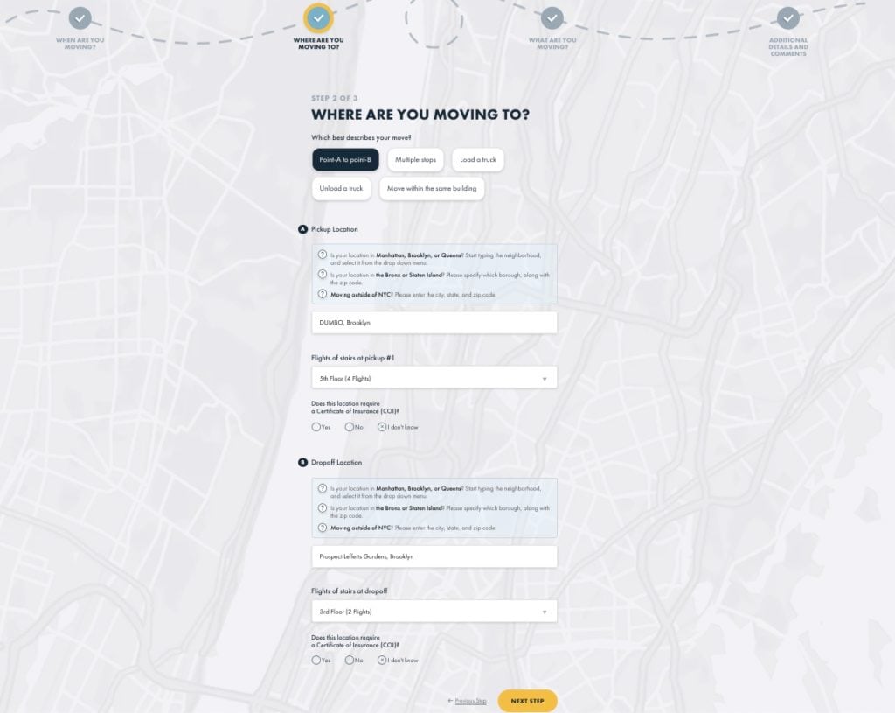
Task: Pick the 'Unload a truck' option
Action: [x=342, y=188]
